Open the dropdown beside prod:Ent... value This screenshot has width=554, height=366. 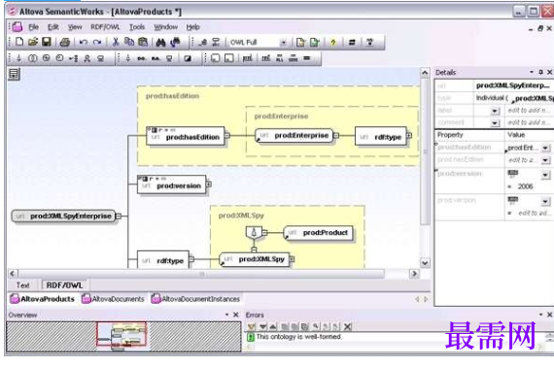click(546, 148)
